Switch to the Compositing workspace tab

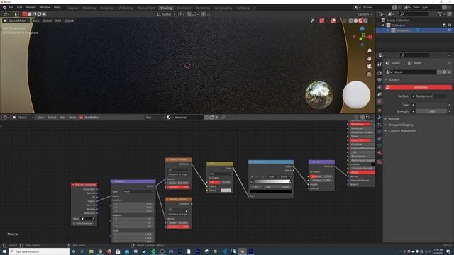[x=223, y=8]
